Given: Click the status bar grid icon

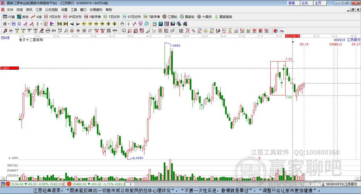Looking at the screenshot, I should 3,184.
